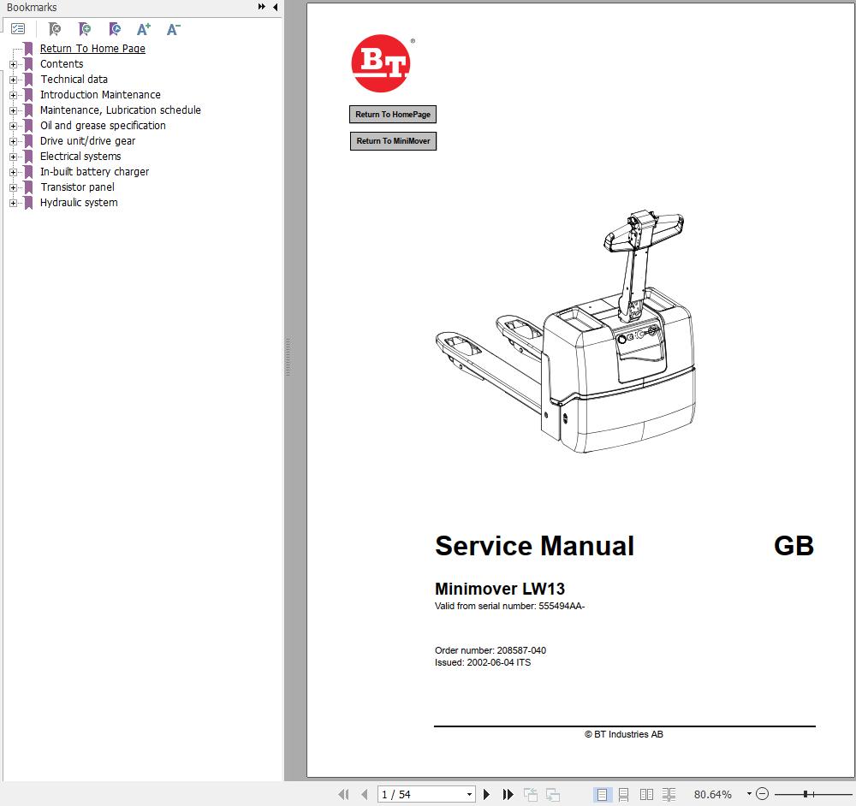Decrease bookmark font size with A-
The width and height of the screenshot is (856, 806).
174,29
